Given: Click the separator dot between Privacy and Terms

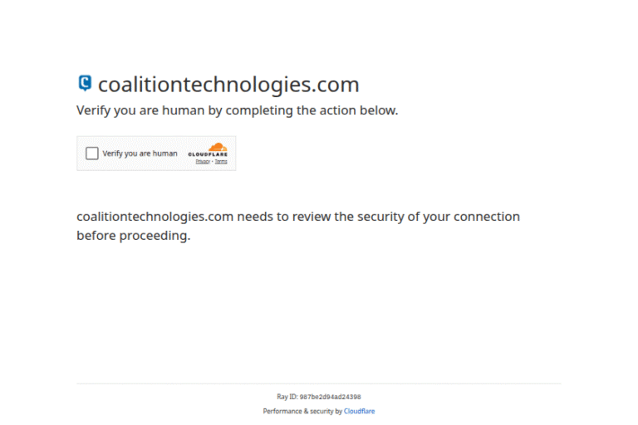Looking at the screenshot, I should point(213,162).
